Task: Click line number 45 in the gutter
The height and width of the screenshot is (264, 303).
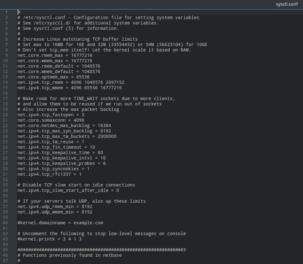Action: (x=5, y=250)
